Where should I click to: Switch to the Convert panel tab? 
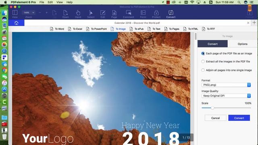(x=212, y=44)
